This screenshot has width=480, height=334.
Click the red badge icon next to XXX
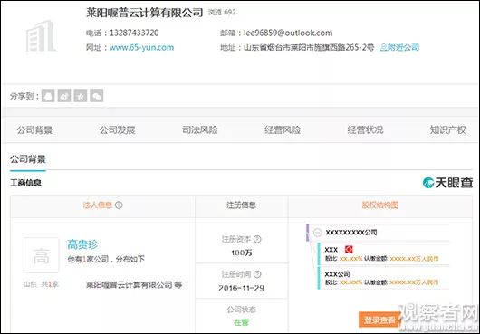click(349, 249)
